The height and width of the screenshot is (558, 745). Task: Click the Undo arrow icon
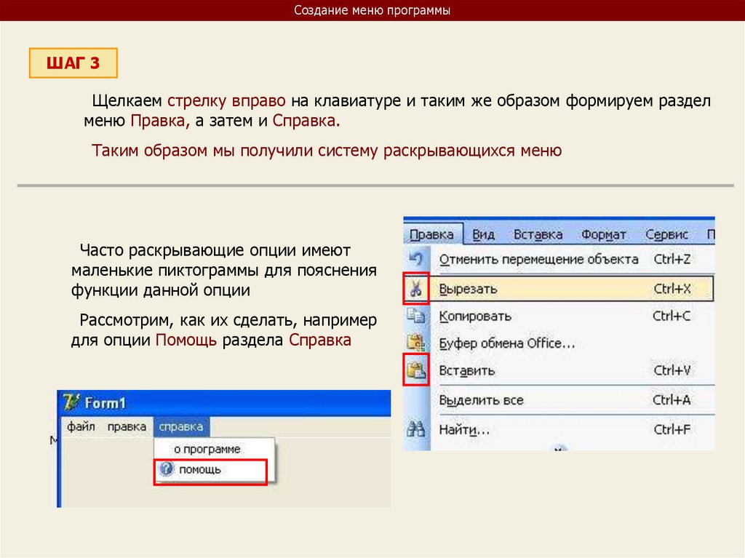click(415, 259)
